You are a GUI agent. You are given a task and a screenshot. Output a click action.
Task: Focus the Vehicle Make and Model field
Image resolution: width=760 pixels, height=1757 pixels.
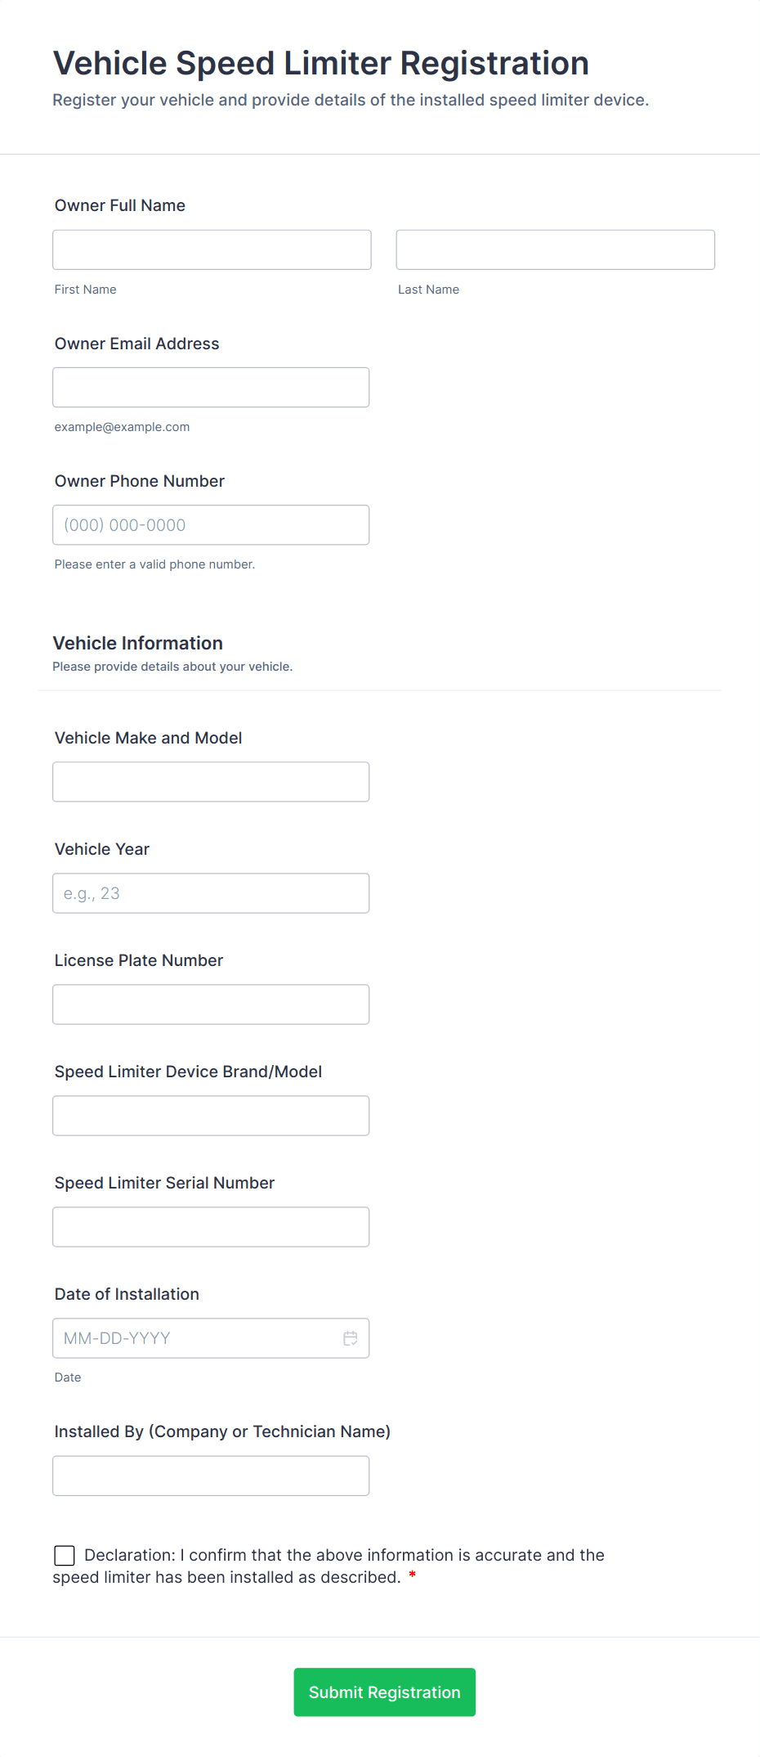tap(211, 782)
